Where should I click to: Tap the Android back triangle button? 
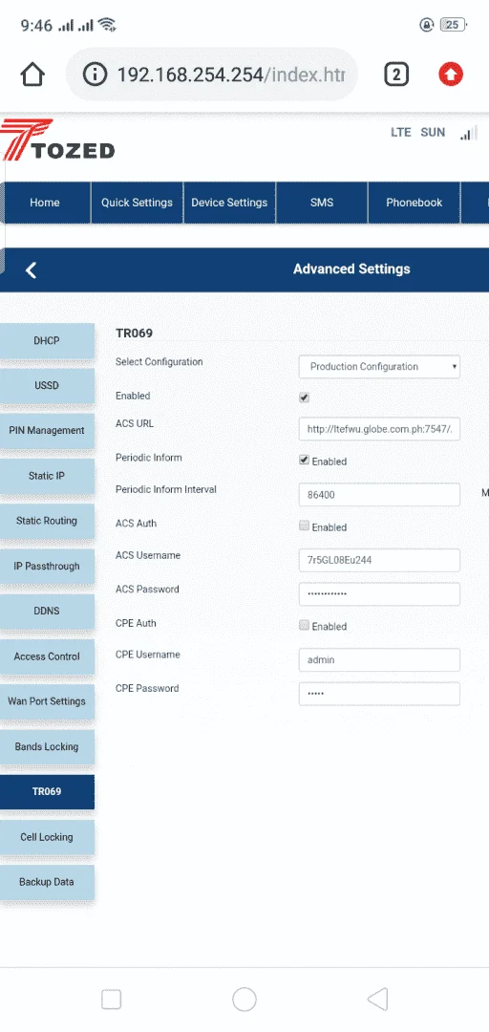pyautogui.click(x=378, y=1000)
